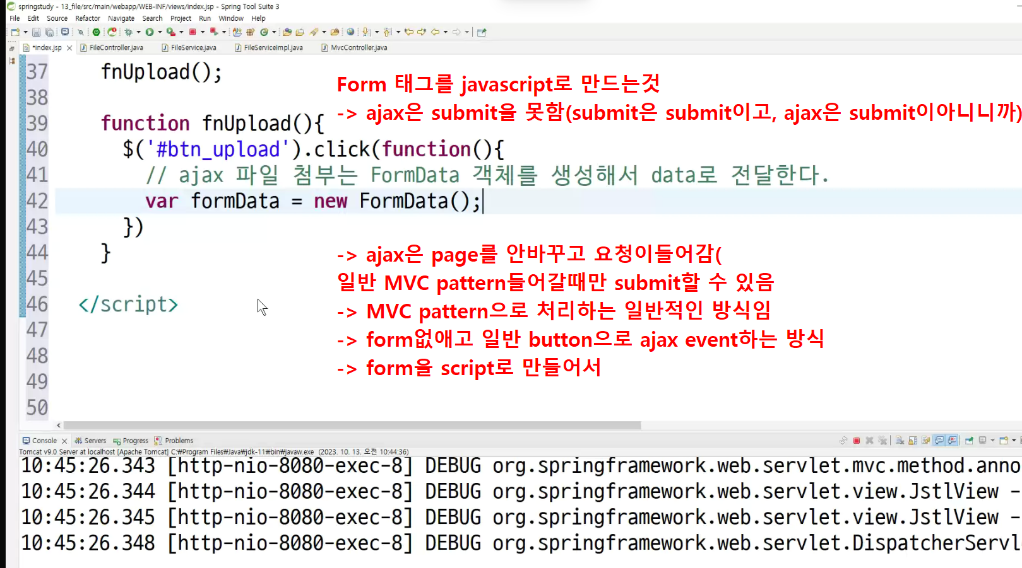Open the Project menu
The width and height of the screenshot is (1022, 568).
181,18
